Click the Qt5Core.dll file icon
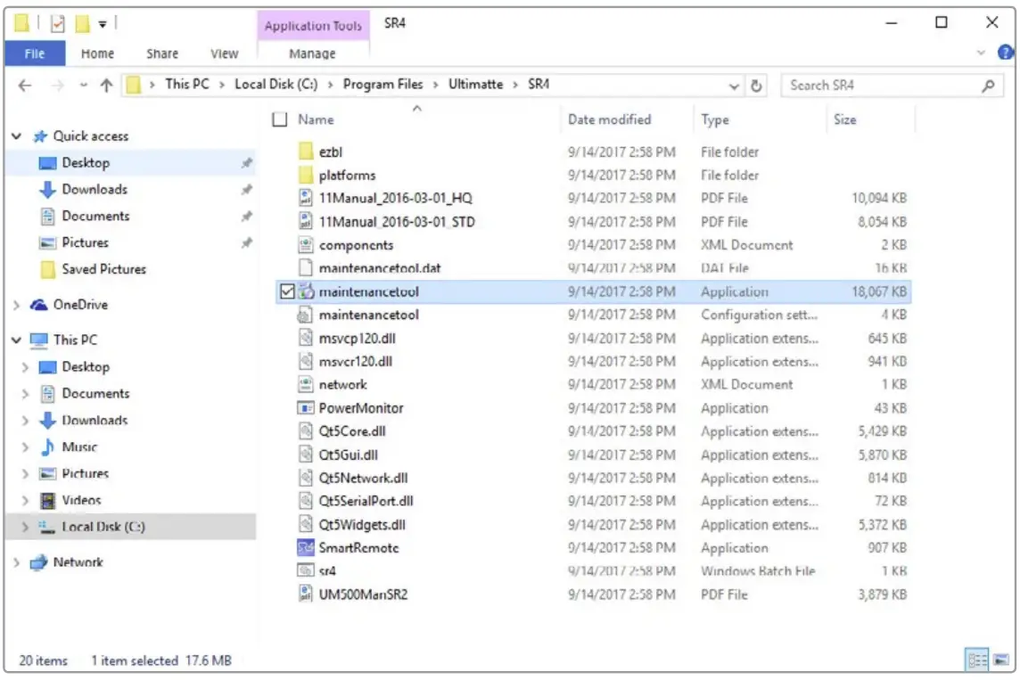The height and width of the screenshot is (680, 1020). [306, 431]
